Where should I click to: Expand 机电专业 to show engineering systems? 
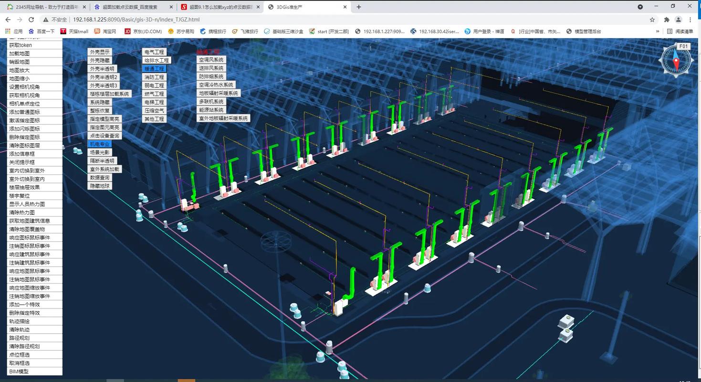[101, 144]
